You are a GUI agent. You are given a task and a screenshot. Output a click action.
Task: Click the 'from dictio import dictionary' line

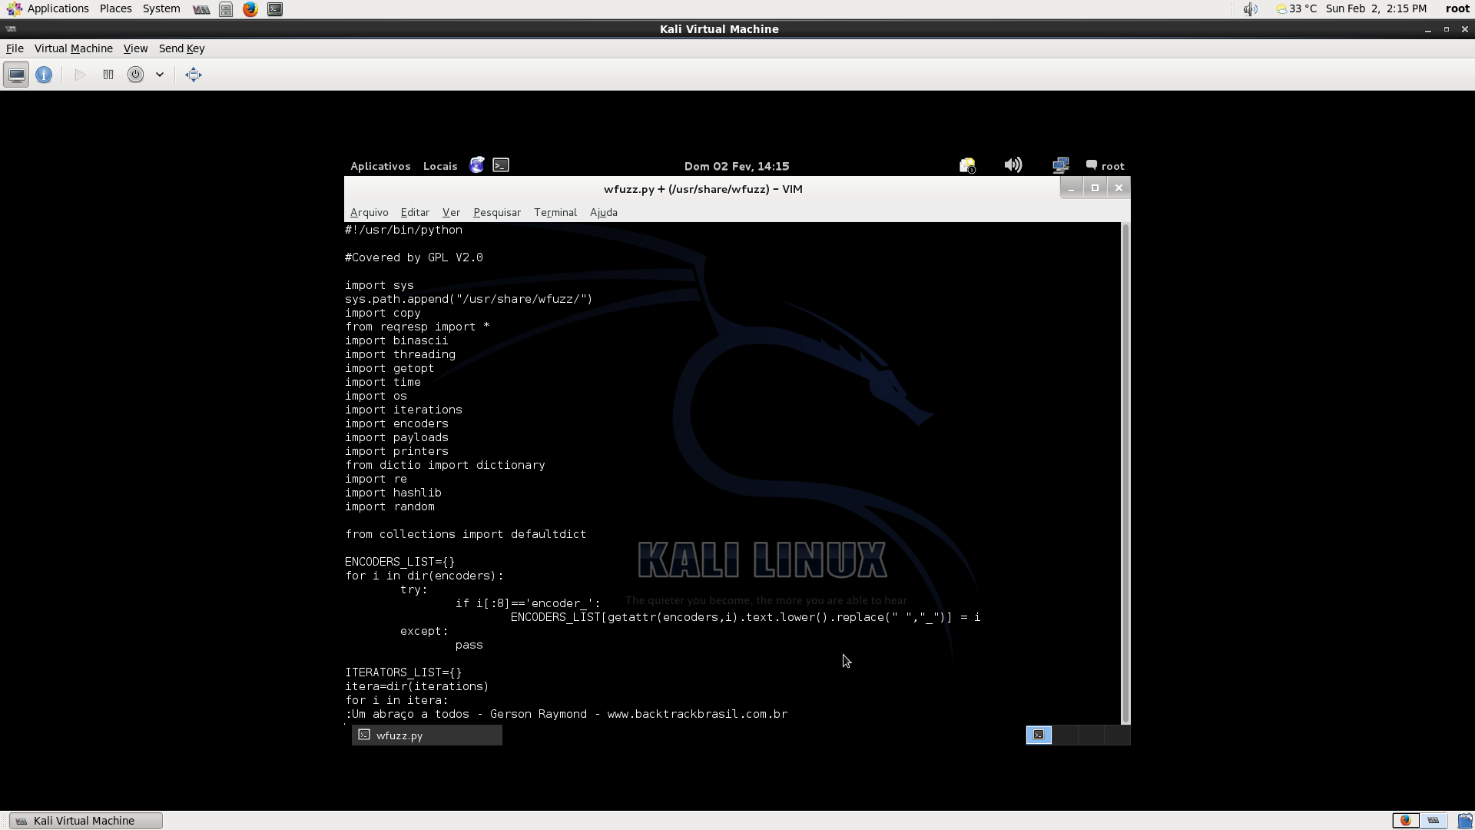point(446,465)
